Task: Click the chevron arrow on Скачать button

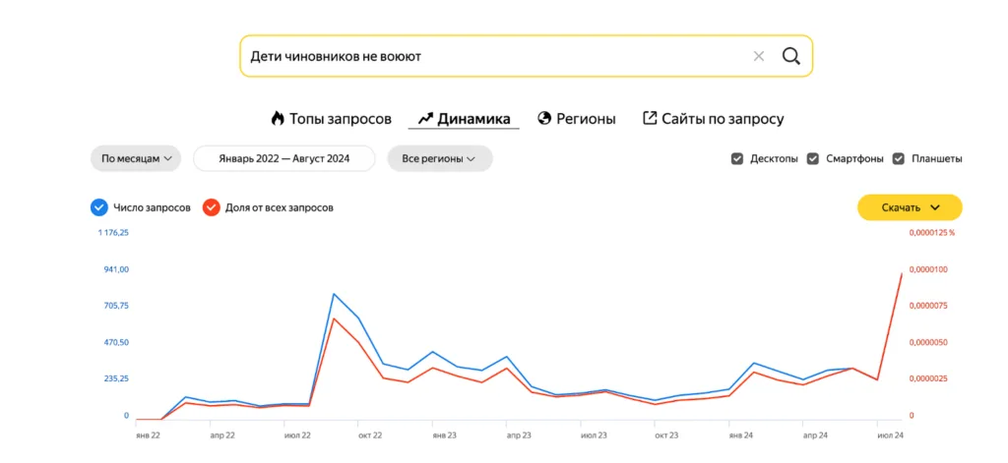Action: [x=935, y=207]
